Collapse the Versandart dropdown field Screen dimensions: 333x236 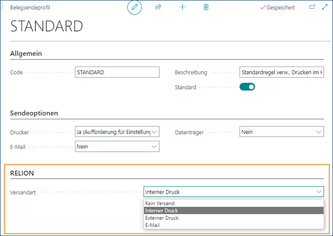[x=233, y=192]
